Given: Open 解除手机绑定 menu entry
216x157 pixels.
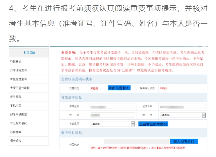Looking at the screenshot, I should pyautogui.click(x=18, y=114).
